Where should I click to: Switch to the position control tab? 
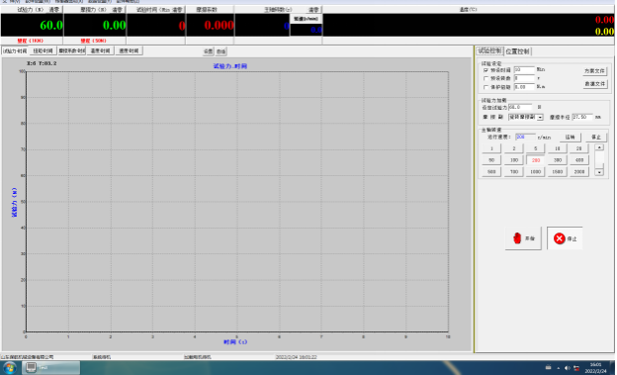click(517, 51)
